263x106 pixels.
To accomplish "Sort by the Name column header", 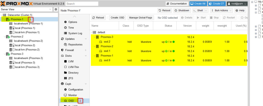I will coord(104,26).
